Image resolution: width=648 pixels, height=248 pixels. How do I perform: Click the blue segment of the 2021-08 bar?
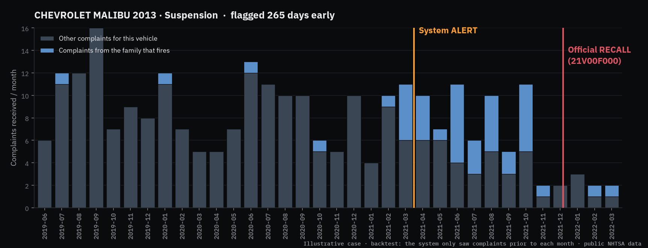[491, 124]
